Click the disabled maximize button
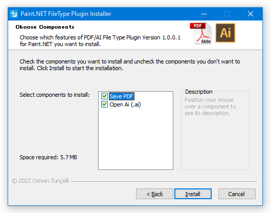 227,14
